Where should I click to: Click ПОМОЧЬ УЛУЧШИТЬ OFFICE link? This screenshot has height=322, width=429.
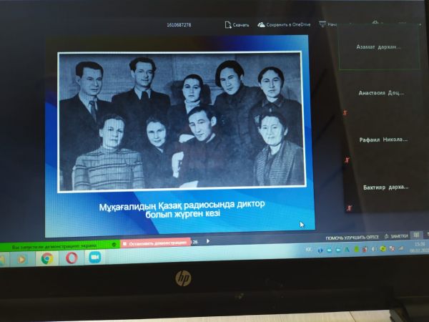pos(352,237)
